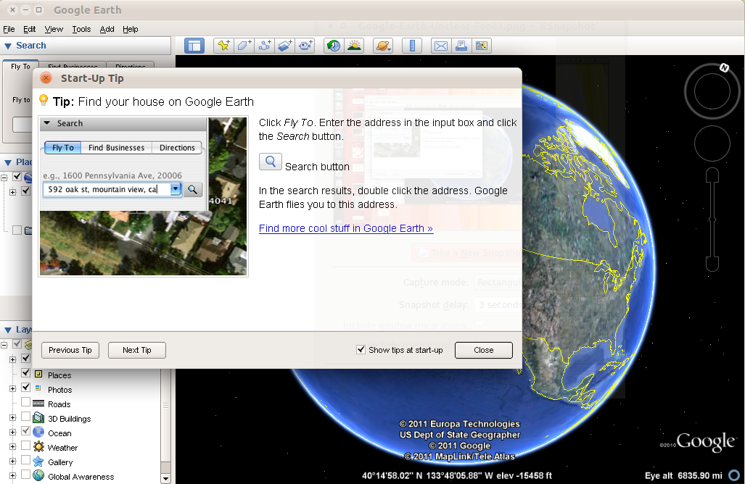The height and width of the screenshot is (484, 745).
Task: Open the Tools menu
Action: point(81,29)
